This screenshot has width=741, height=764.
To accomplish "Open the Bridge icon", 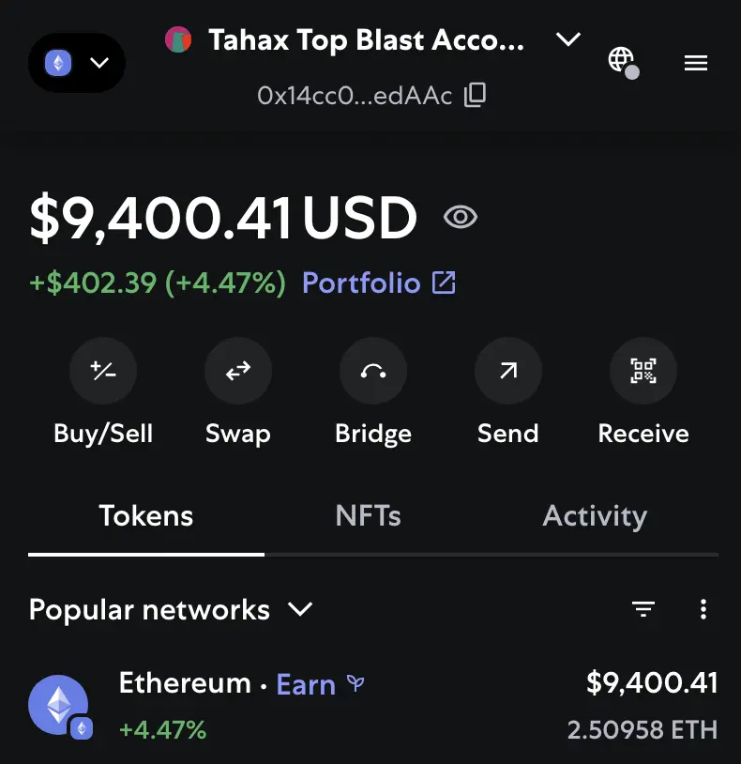I will pos(373,371).
